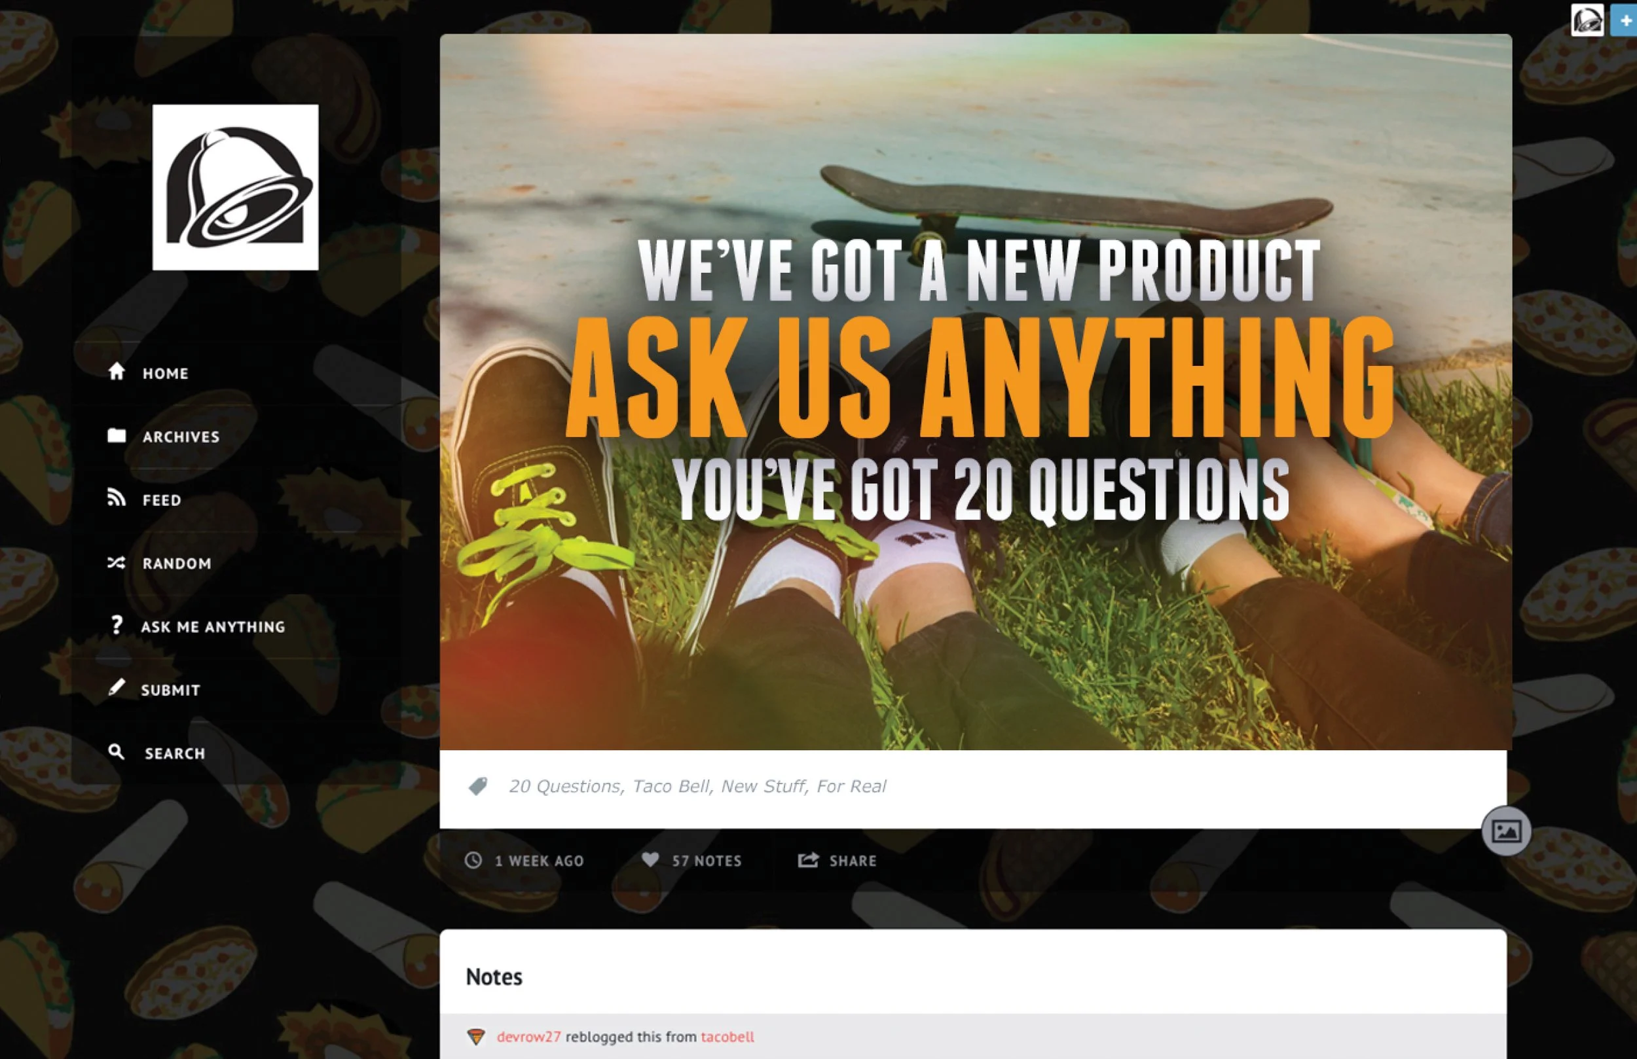Viewport: 1637px width, 1059px height.
Task: Open the Share option under post
Action: pos(837,860)
